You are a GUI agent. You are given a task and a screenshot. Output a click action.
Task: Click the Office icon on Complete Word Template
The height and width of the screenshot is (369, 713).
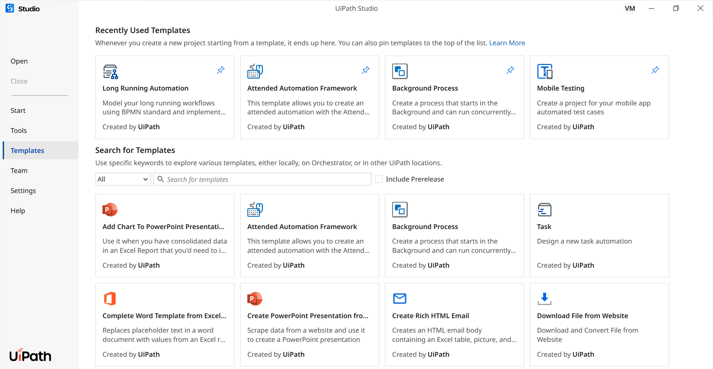click(110, 299)
